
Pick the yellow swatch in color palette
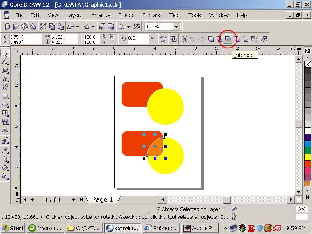click(307, 157)
